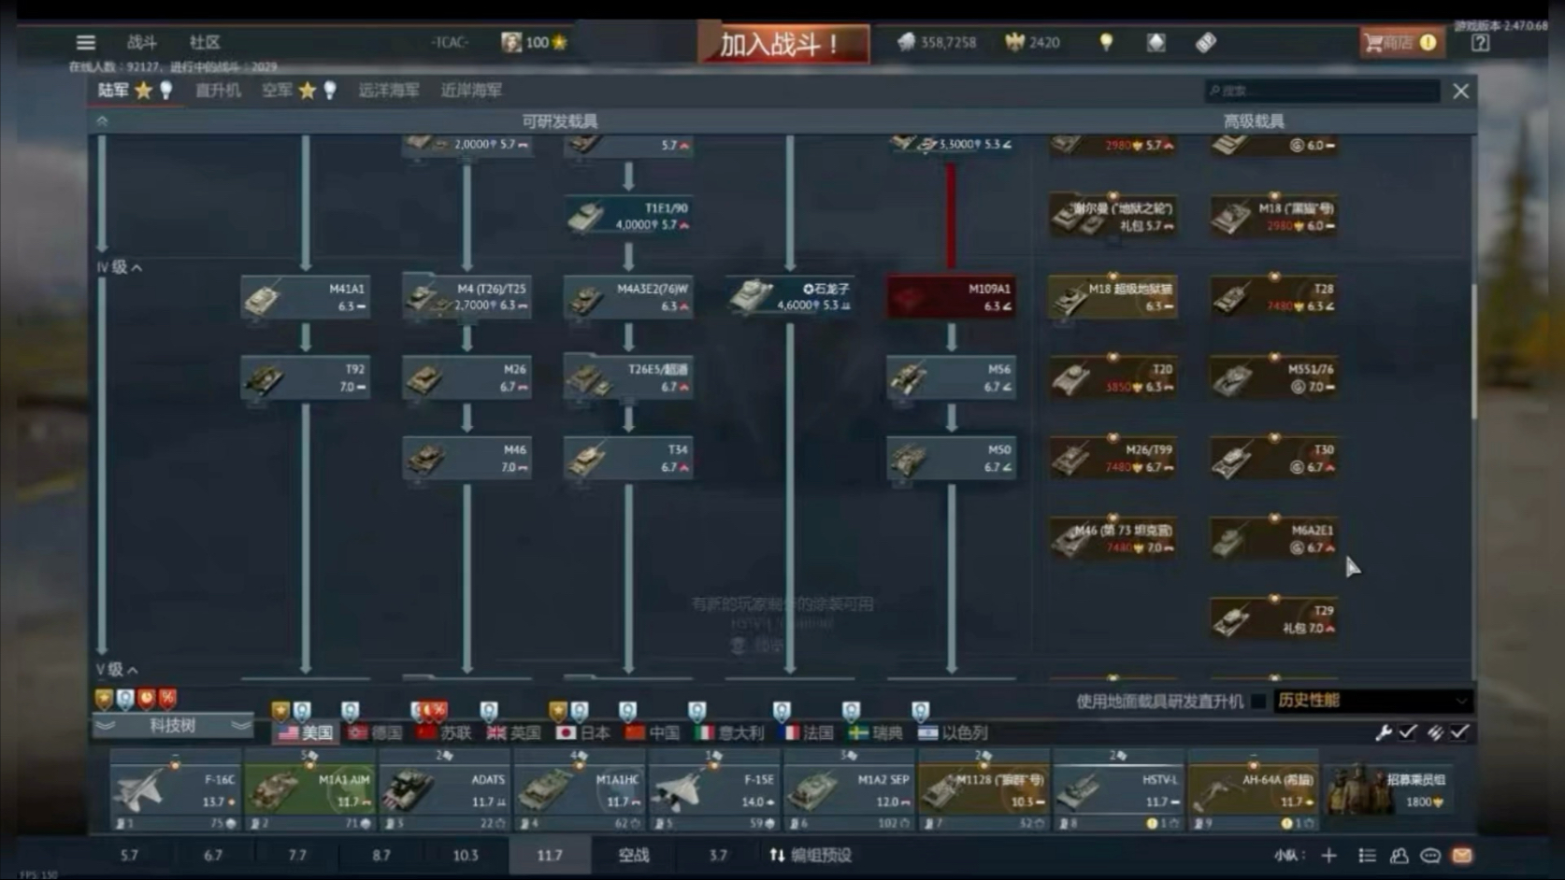Image resolution: width=1565 pixels, height=880 pixels.
Task: Toggle the auto-refill ammo checkmark
Action: point(1459,732)
